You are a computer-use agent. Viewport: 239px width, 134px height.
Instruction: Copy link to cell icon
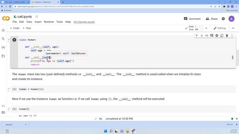[207, 36]
